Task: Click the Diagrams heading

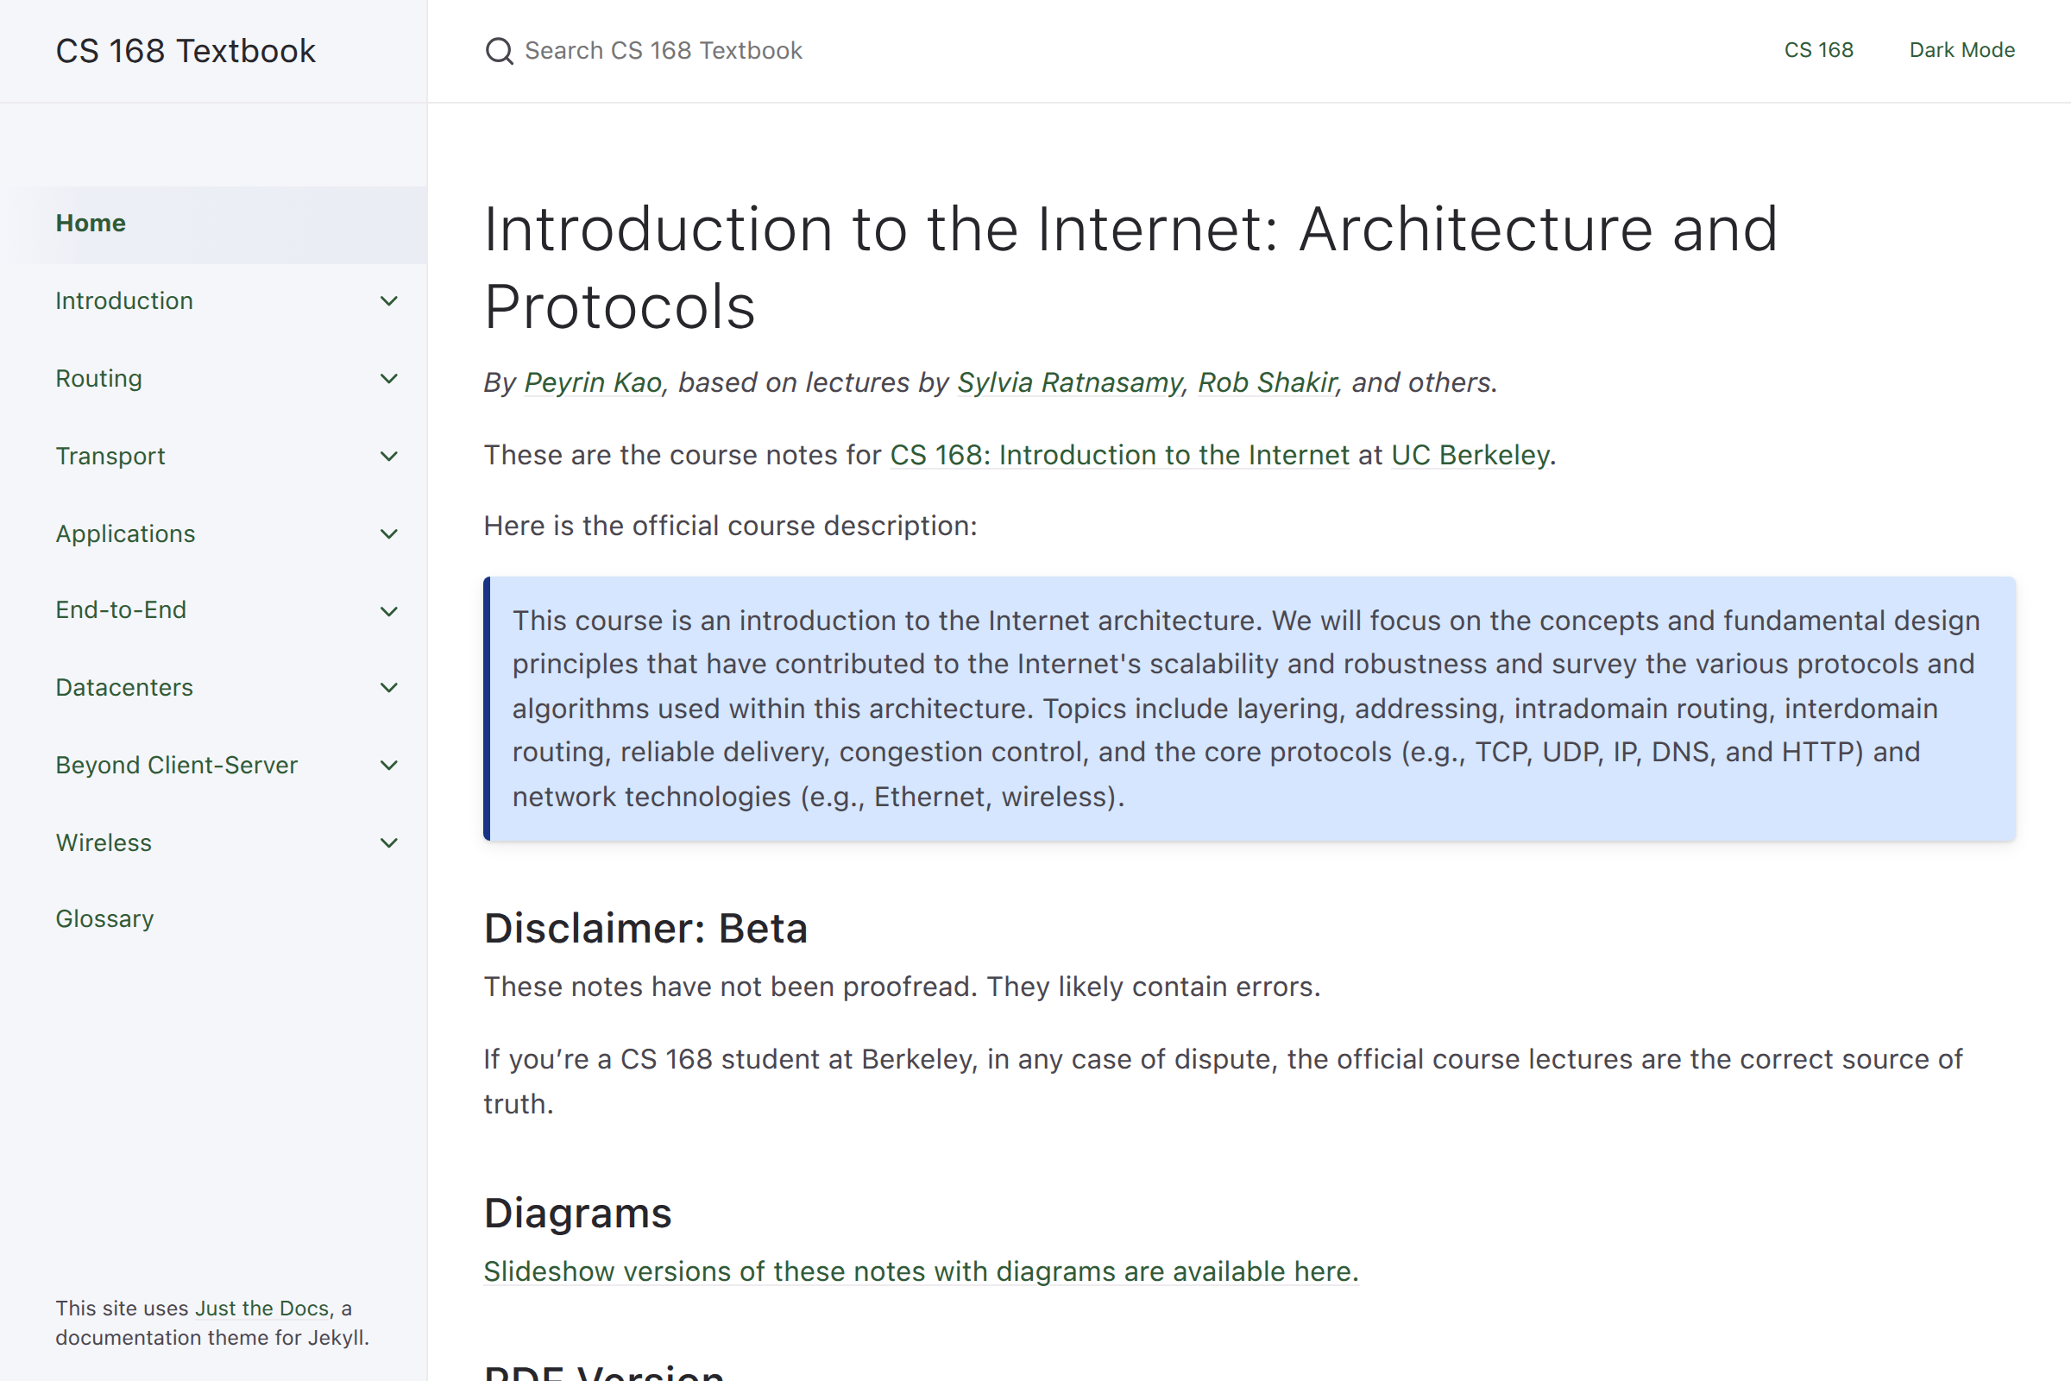Action: point(577,1213)
